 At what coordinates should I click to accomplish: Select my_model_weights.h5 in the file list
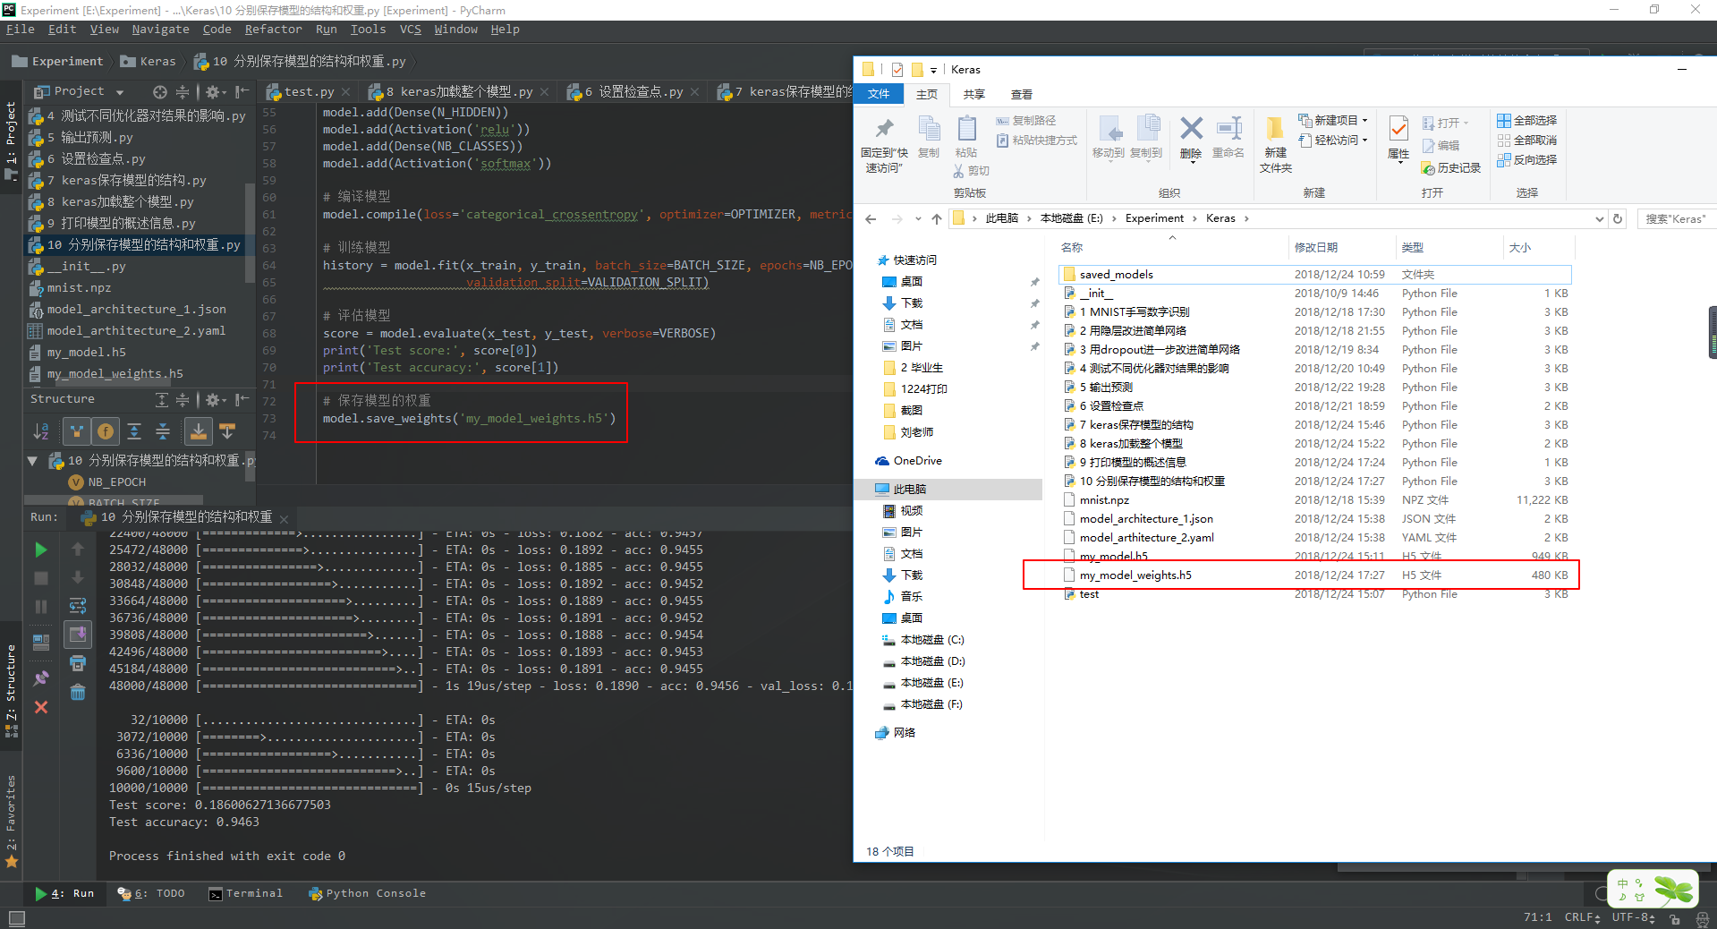point(1134,575)
